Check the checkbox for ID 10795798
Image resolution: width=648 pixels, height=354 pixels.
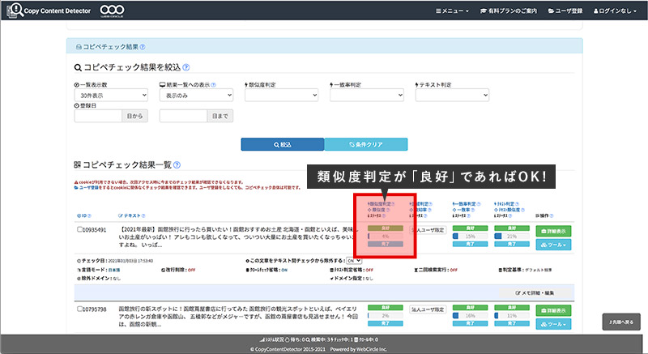click(78, 309)
